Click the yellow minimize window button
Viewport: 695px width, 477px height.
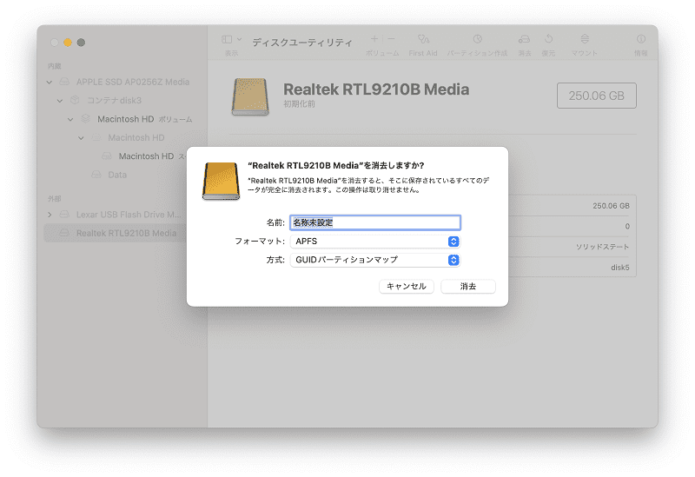(68, 43)
